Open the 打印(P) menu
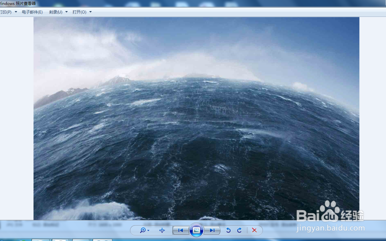 click(x=6, y=12)
